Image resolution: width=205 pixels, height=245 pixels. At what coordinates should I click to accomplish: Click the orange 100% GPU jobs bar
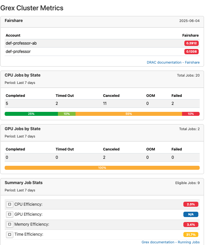tap(102, 168)
